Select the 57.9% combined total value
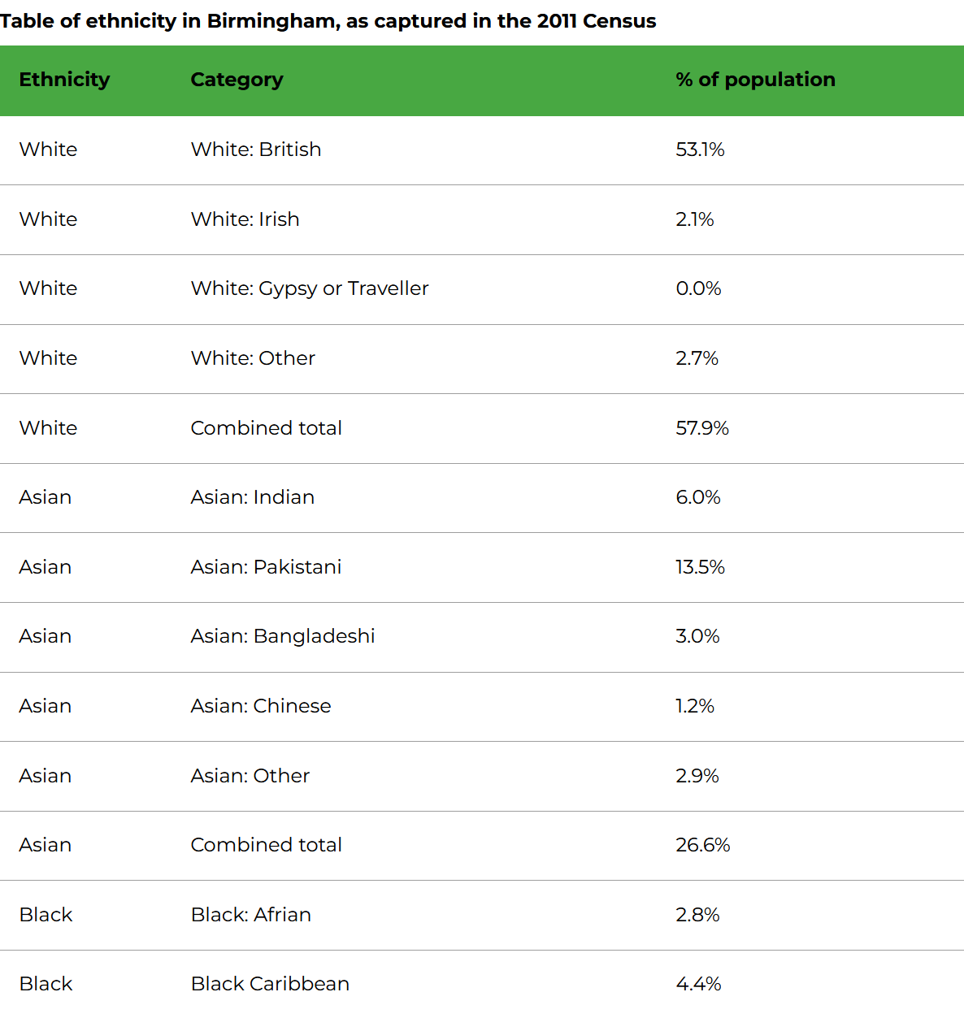 (702, 428)
